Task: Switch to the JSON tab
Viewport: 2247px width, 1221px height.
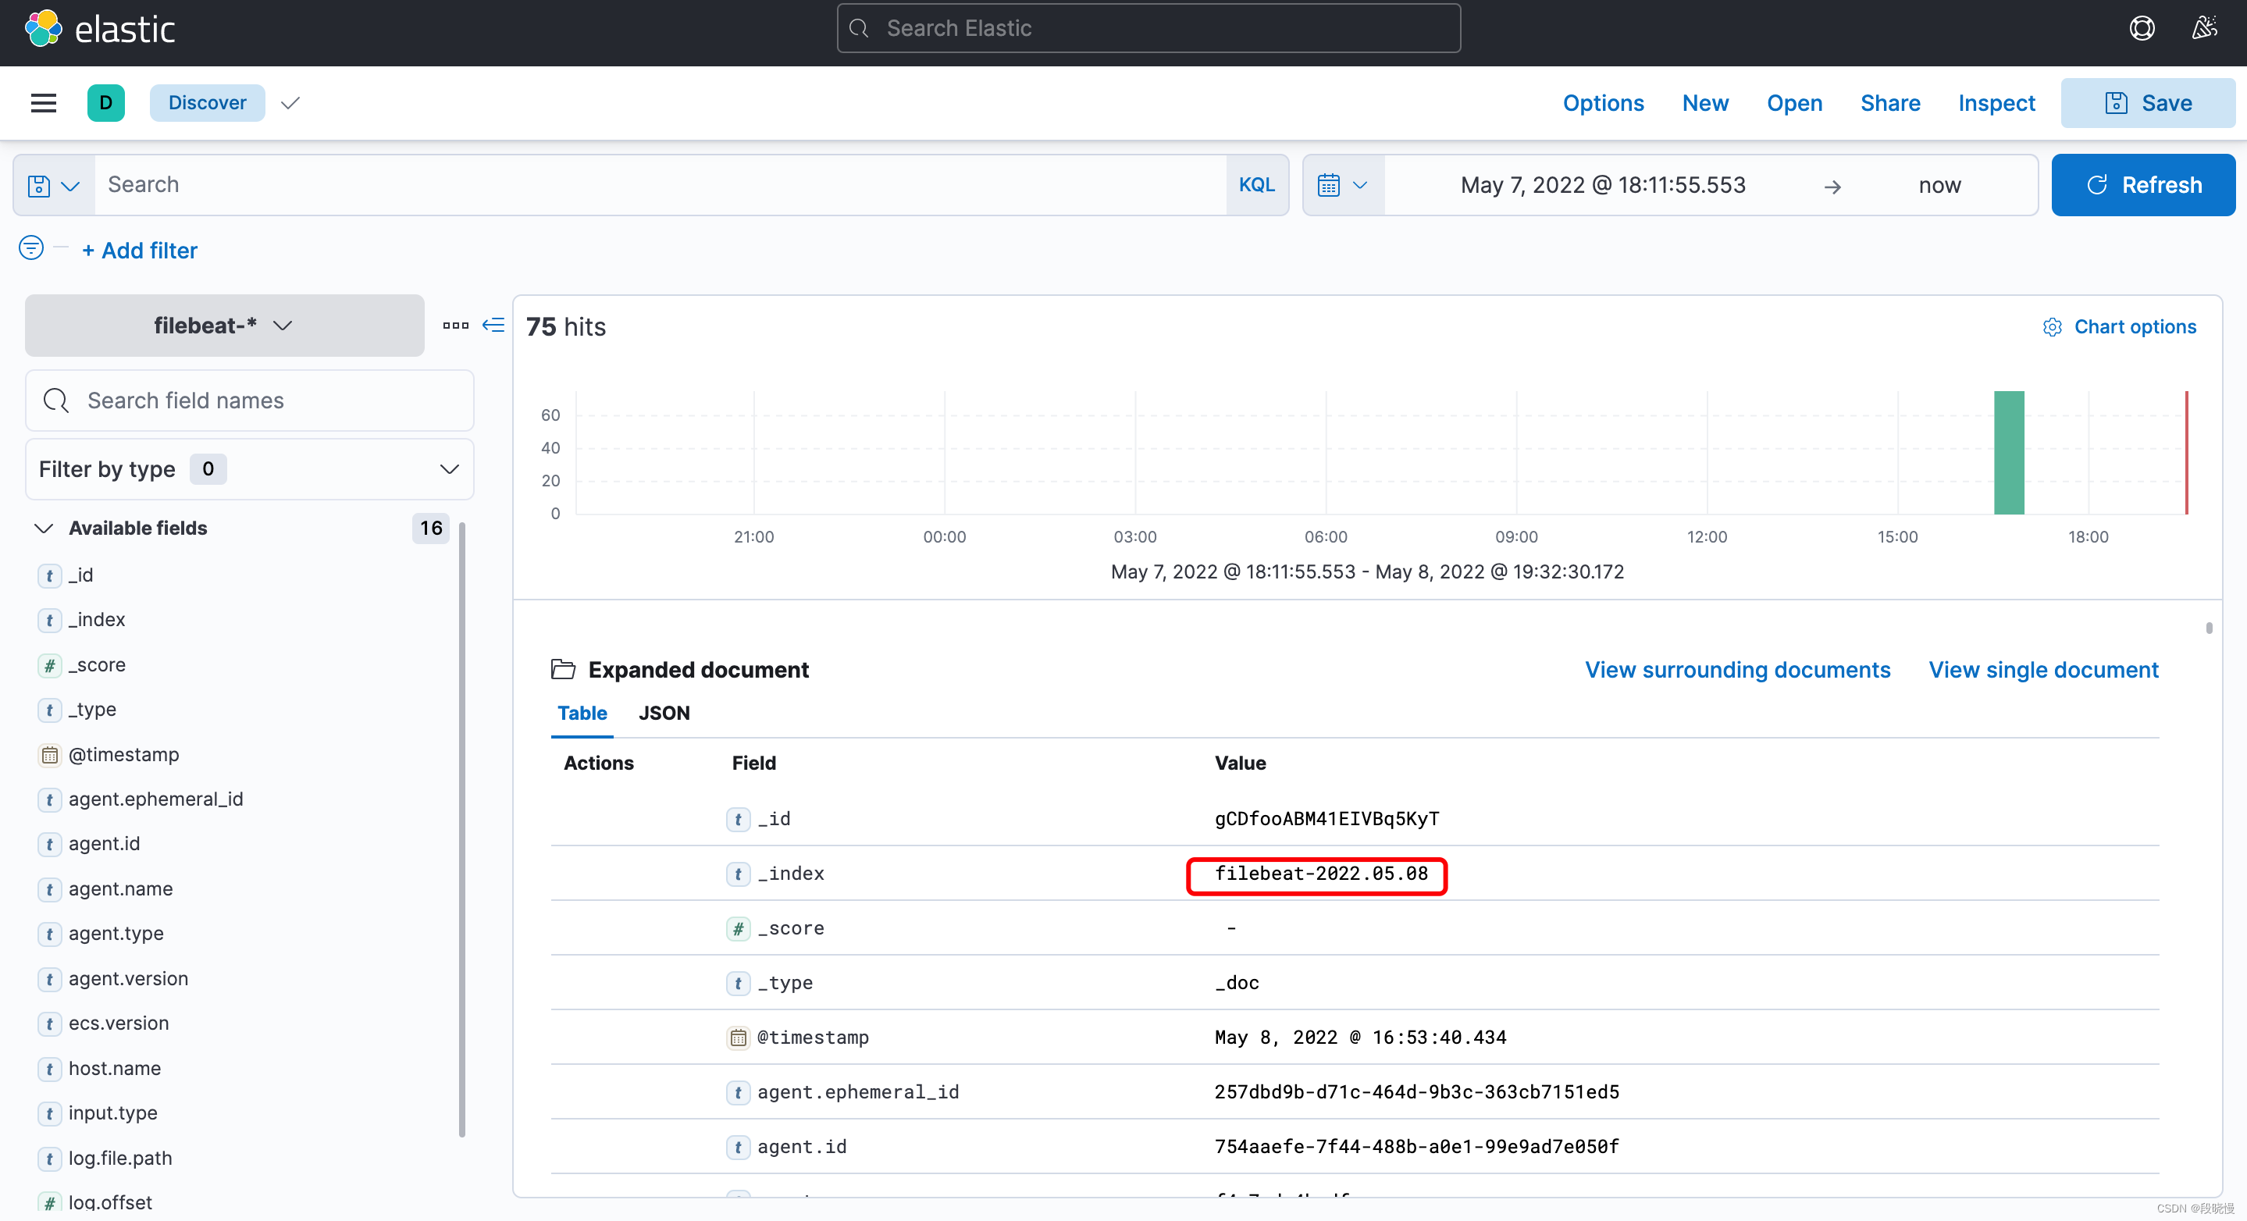Action: (x=664, y=714)
